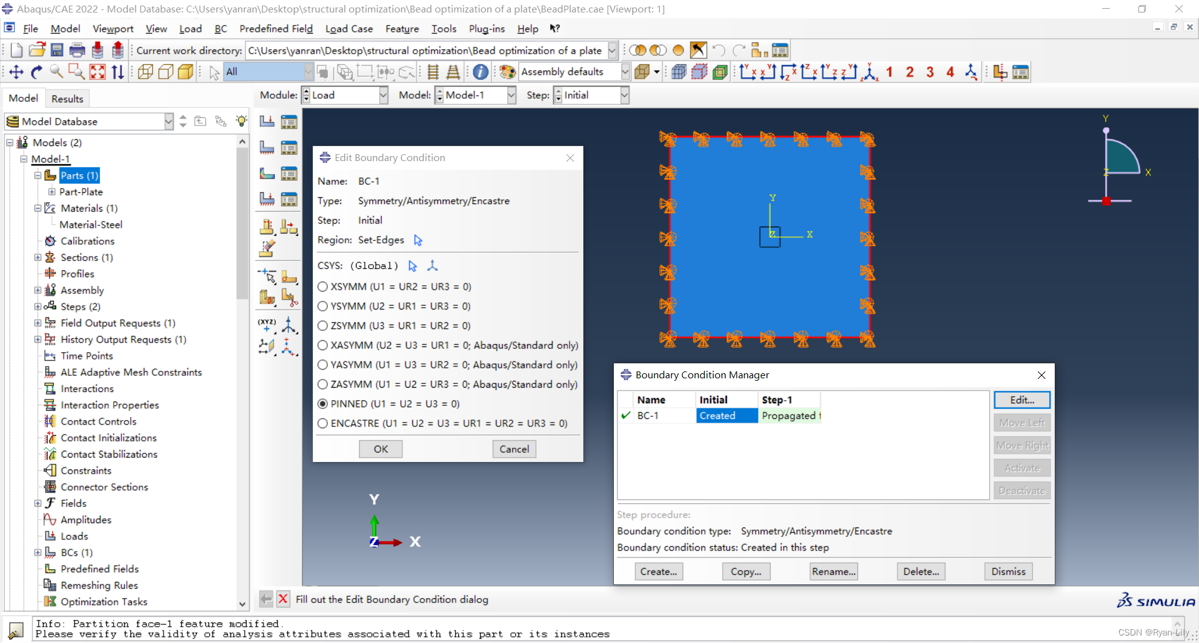1199x643 pixels.
Task: Apply custom view 3
Action: pos(930,72)
